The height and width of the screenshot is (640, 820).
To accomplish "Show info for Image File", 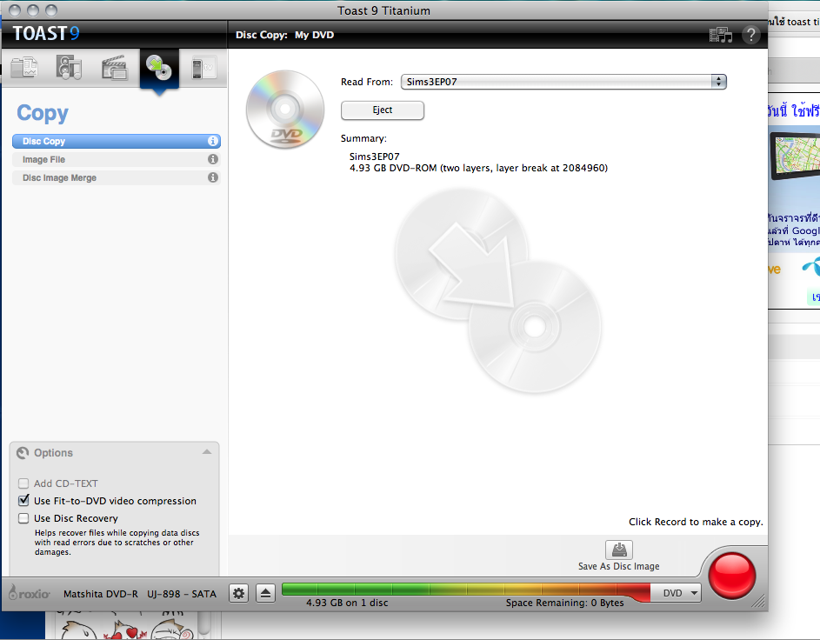I will pyautogui.click(x=213, y=159).
